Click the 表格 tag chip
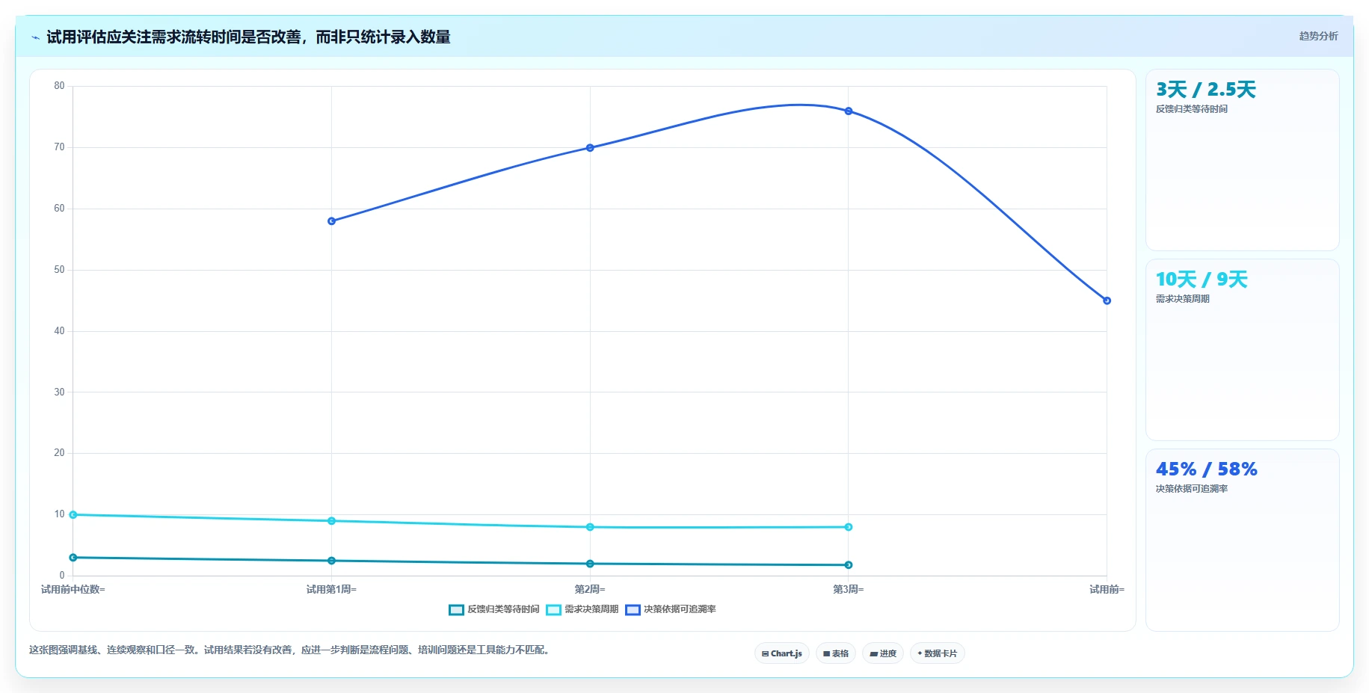Image resolution: width=1369 pixels, height=693 pixels. point(836,653)
